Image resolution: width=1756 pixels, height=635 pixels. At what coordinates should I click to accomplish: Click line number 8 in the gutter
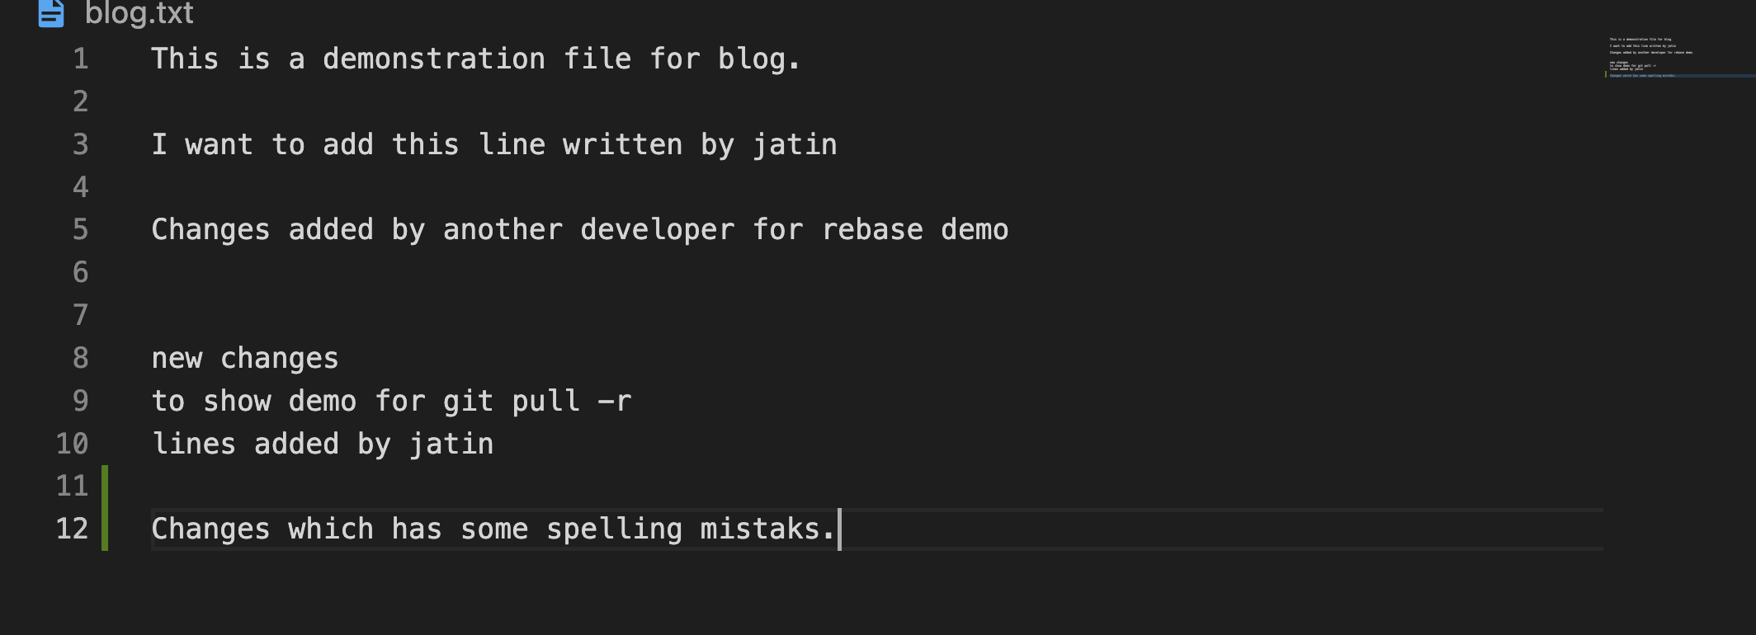(x=81, y=358)
